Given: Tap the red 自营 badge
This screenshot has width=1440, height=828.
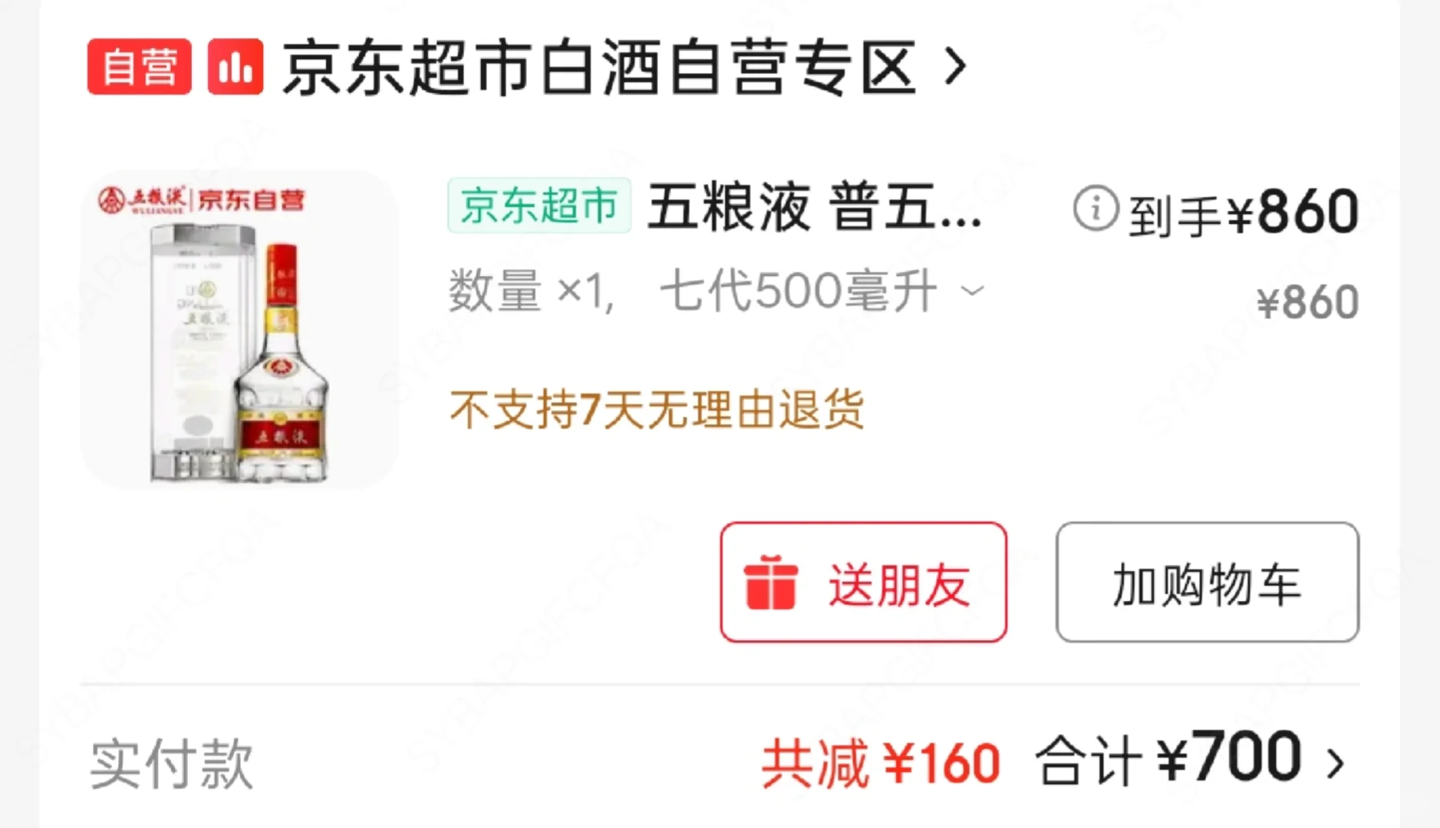Looking at the screenshot, I should coord(139,67).
